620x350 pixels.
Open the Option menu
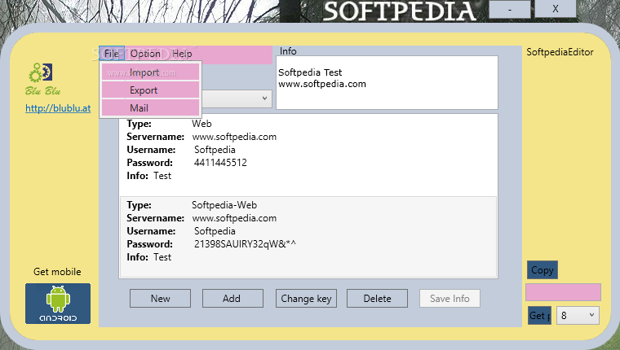tap(145, 54)
